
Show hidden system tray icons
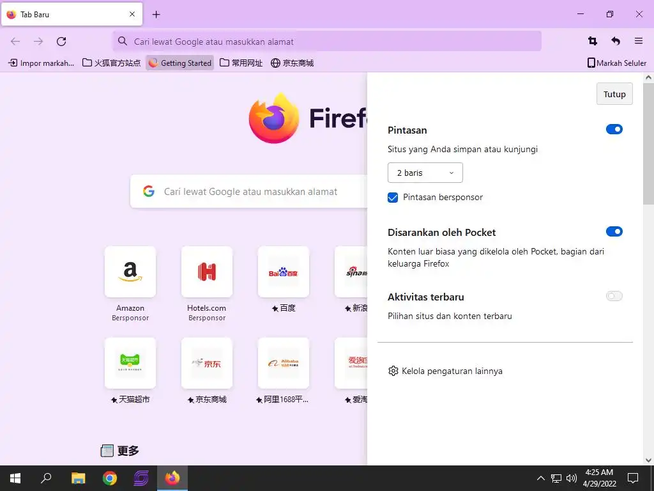point(540,478)
